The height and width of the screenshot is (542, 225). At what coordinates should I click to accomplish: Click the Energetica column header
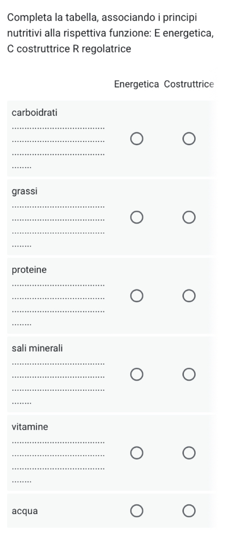(x=137, y=85)
